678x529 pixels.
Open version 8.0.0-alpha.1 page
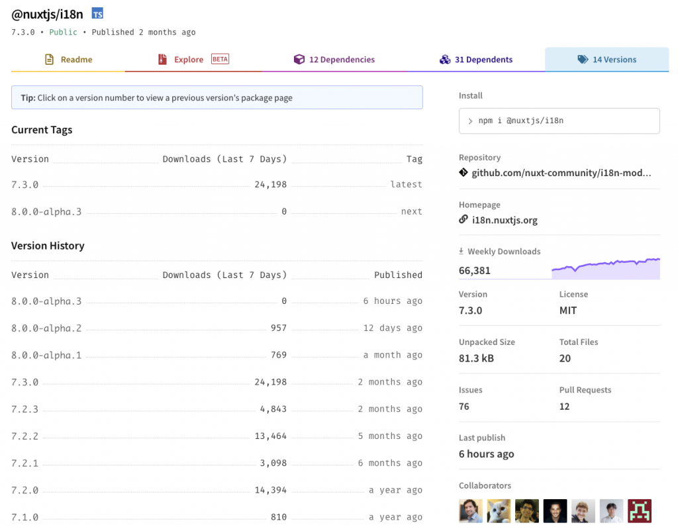pyautogui.click(x=46, y=355)
